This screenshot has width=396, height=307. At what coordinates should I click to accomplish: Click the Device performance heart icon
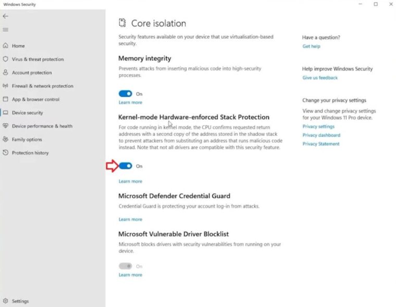click(6, 126)
